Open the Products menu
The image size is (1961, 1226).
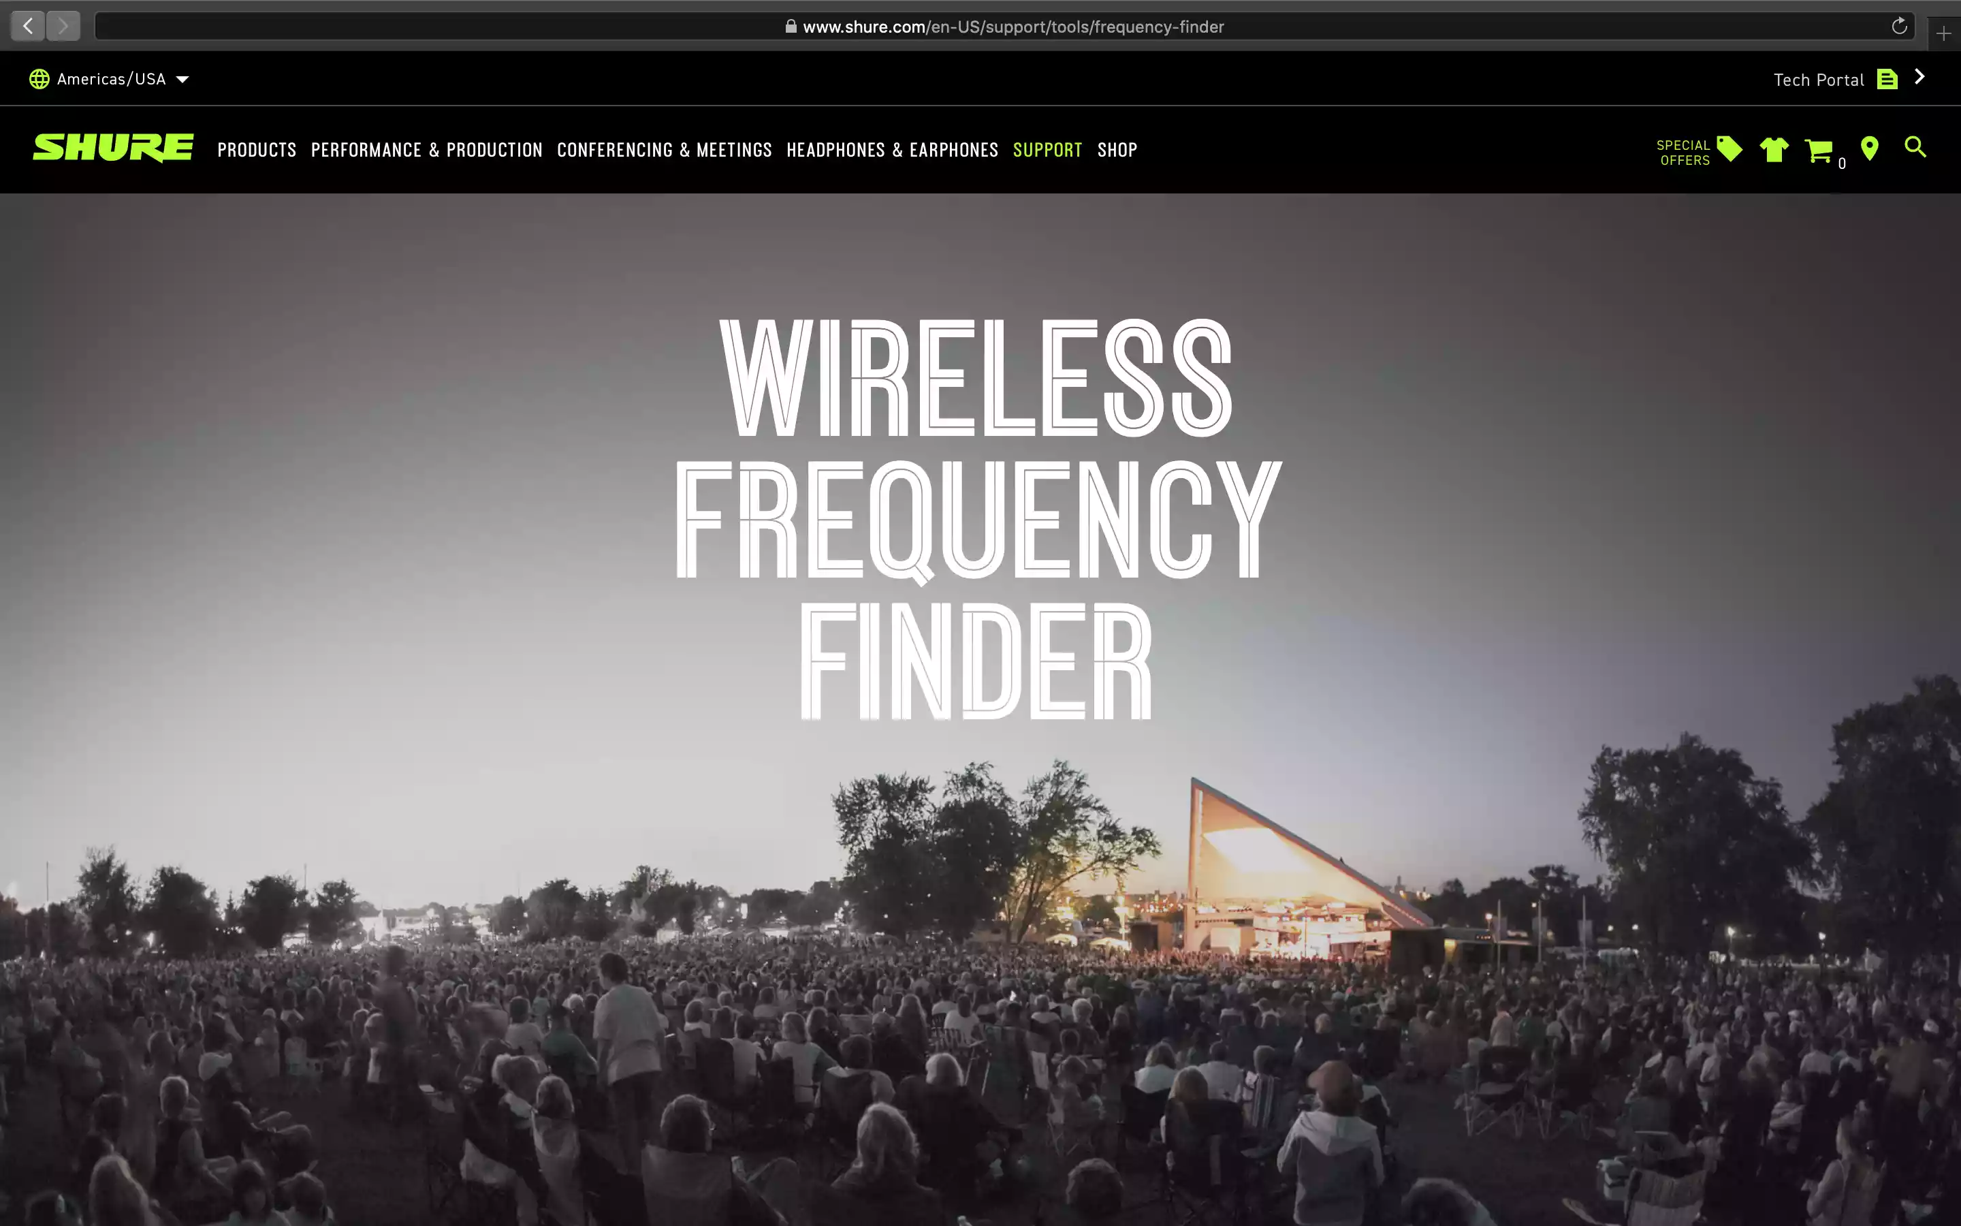tap(257, 150)
